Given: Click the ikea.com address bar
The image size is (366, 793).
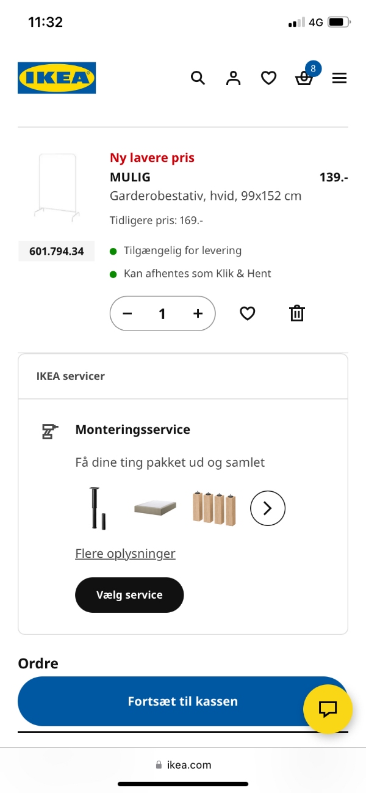Looking at the screenshot, I should [183, 764].
